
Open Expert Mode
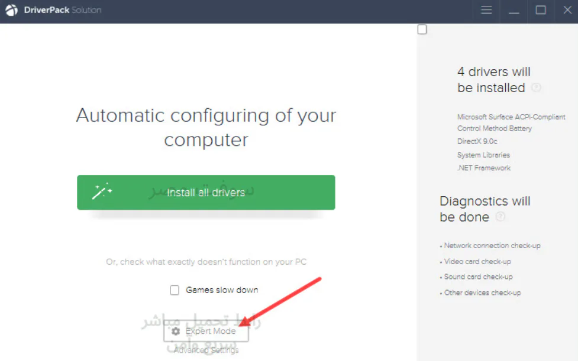point(206,331)
